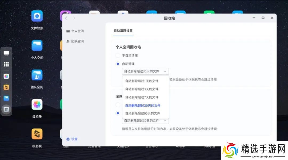This screenshot has width=288, height=160.
Task: Open the 极相册 photo app icon
Action: [37, 105]
